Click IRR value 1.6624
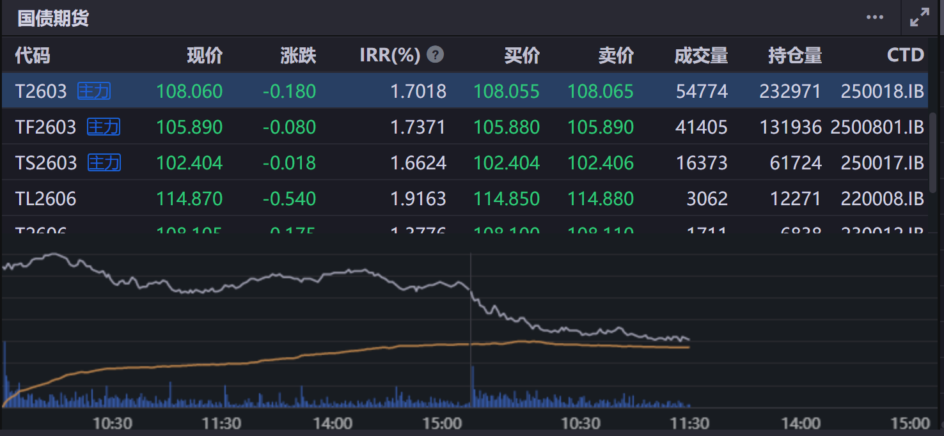944x436 pixels. click(x=418, y=163)
